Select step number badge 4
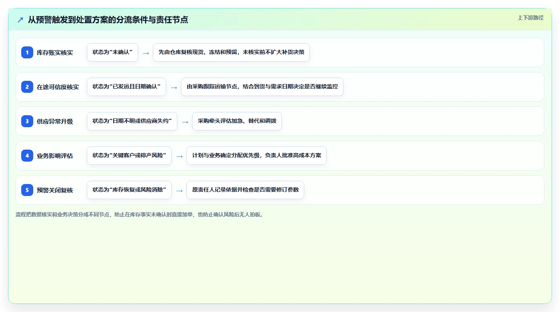Image resolution: width=560 pixels, height=312 pixels. 27,156
